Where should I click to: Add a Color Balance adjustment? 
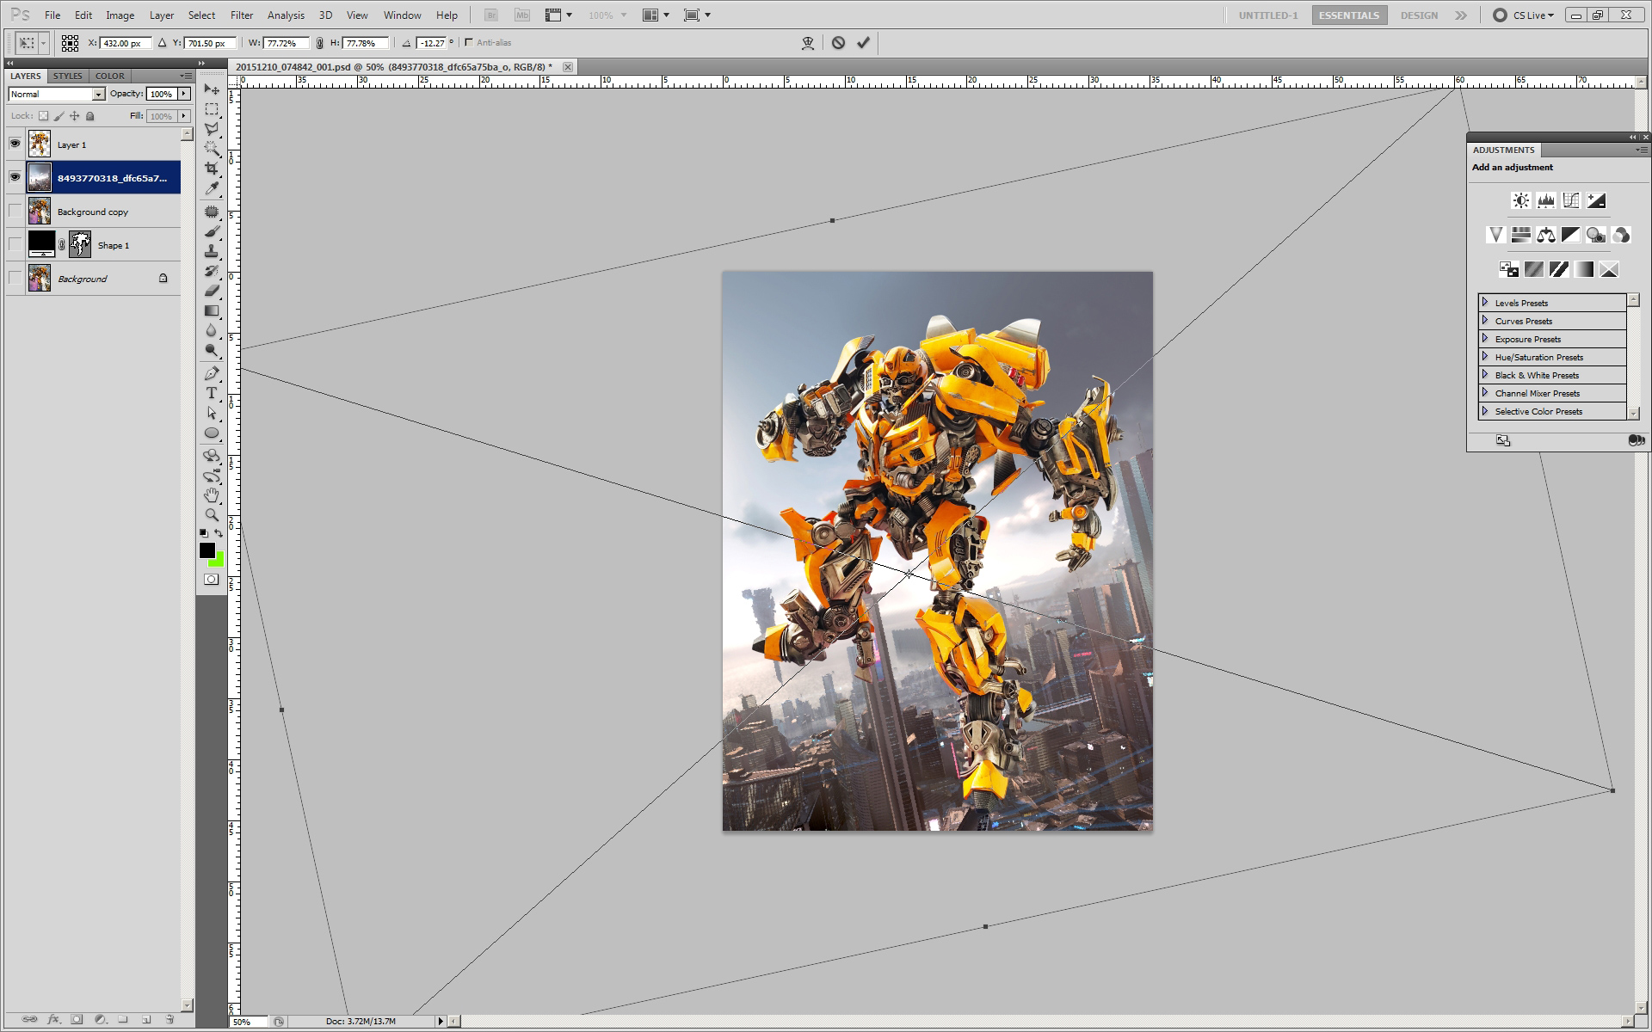click(1546, 235)
